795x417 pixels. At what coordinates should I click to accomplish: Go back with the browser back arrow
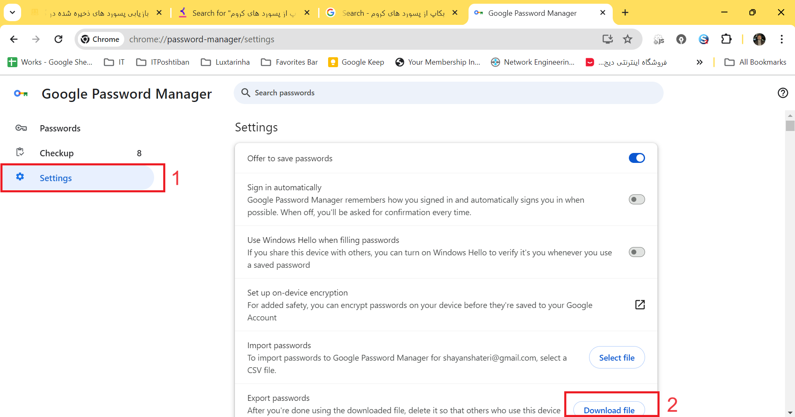point(14,39)
